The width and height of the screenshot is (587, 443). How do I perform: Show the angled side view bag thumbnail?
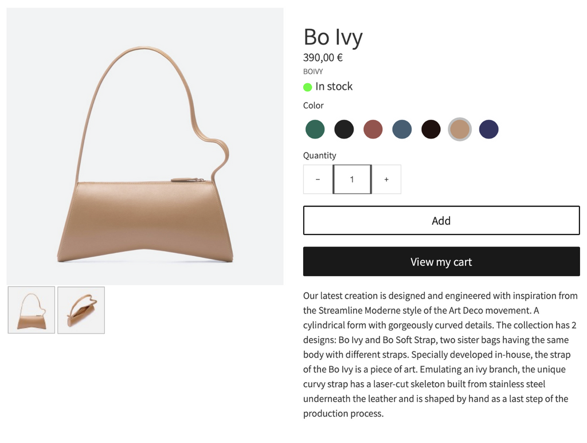tap(81, 310)
